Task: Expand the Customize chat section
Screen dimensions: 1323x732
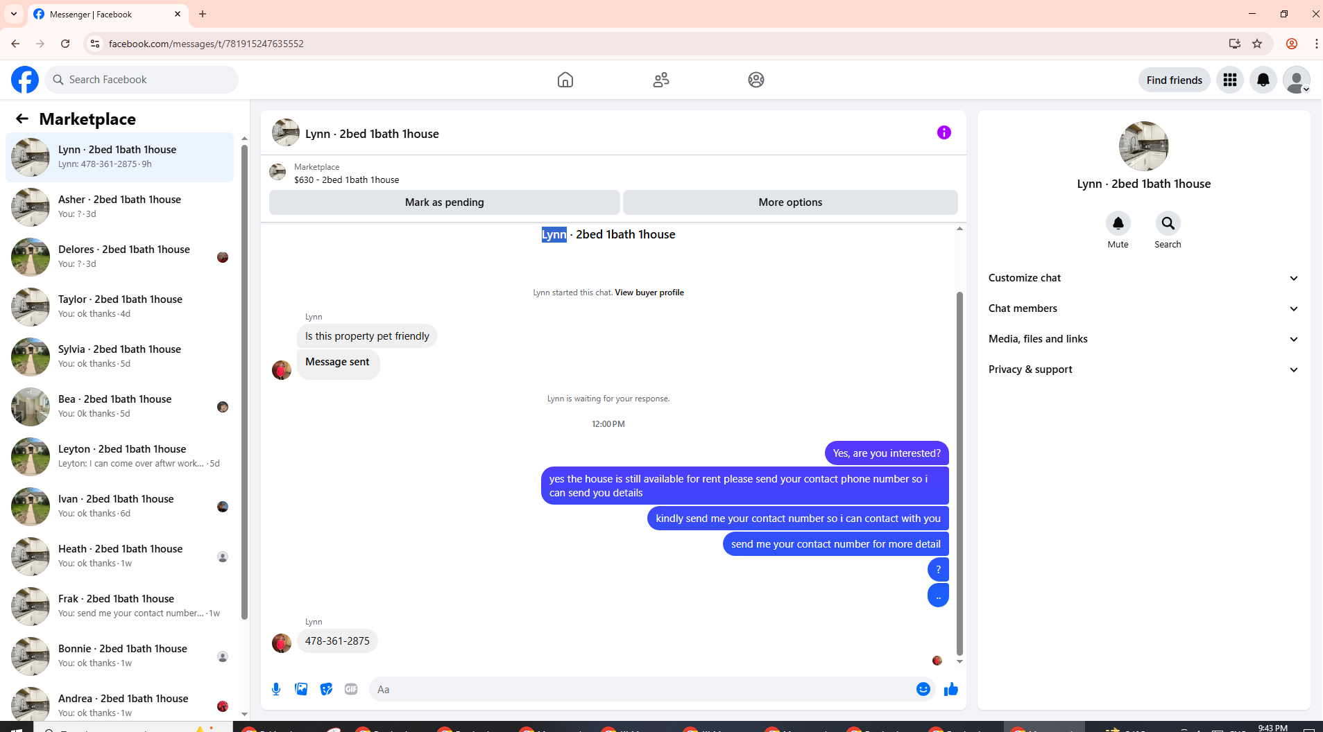Action: tap(1144, 278)
